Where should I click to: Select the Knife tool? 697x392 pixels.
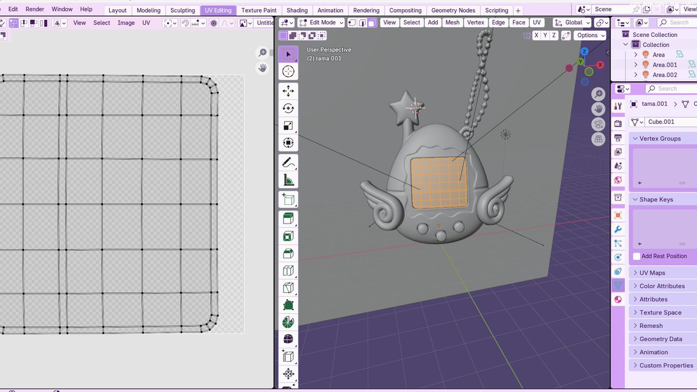point(288,288)
